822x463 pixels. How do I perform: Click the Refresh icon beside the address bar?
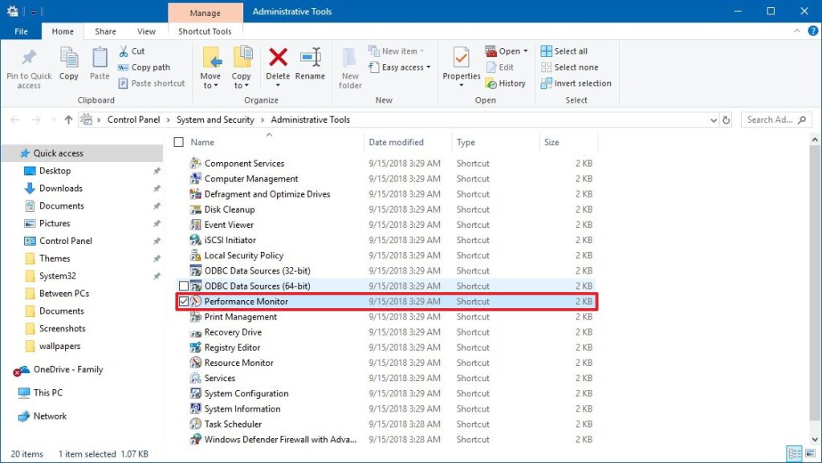[x=726, y=120]
